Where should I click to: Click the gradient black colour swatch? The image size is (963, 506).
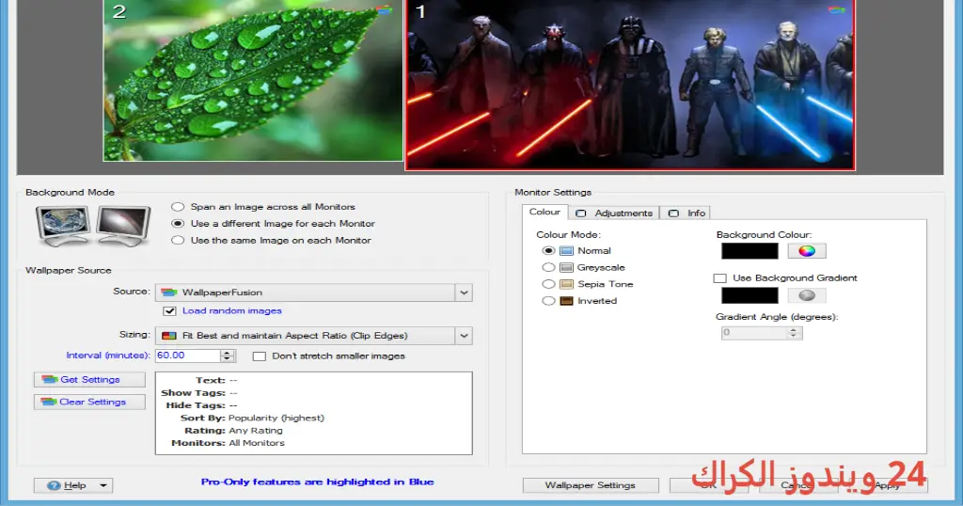pyautogui.click(x=750, y=295)
